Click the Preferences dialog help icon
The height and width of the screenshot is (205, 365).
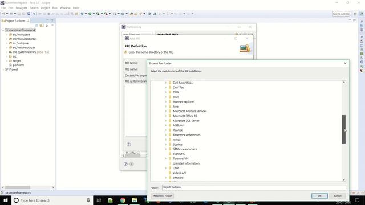pyautogui.click(x=125, y=164)
